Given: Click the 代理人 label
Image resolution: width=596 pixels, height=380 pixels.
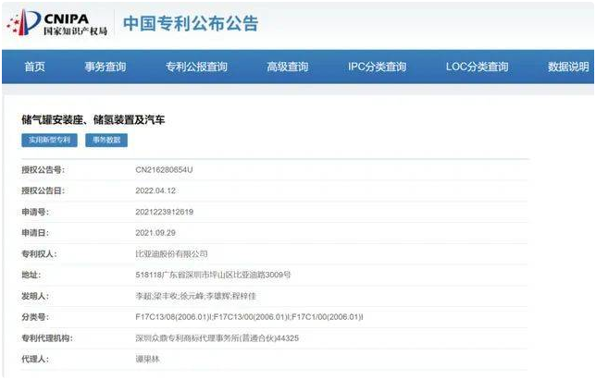Looking at the screenshot, I should coord(35,359).
